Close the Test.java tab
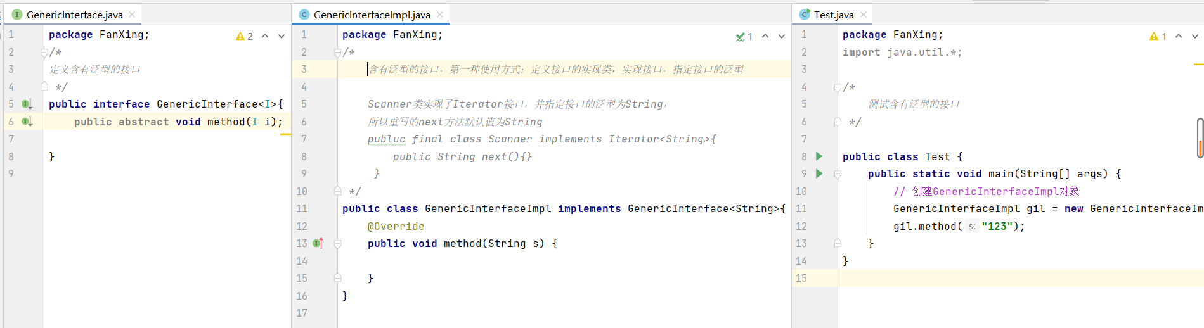The image size is (1204, 328). click(864, 15)
